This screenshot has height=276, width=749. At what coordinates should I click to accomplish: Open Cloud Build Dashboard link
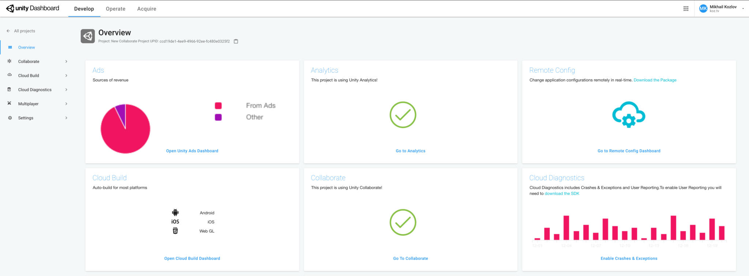pyautogui.click(x=192, y=258)
